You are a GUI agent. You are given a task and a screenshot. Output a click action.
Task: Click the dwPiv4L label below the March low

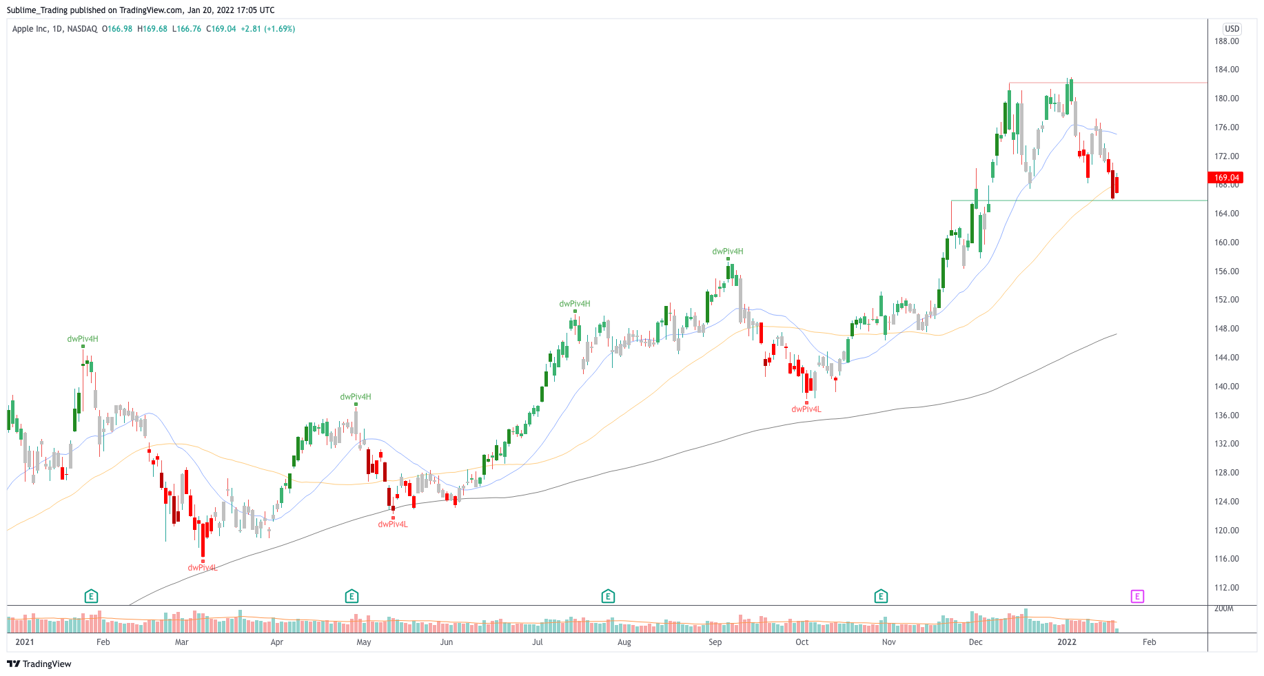(203, 568)
